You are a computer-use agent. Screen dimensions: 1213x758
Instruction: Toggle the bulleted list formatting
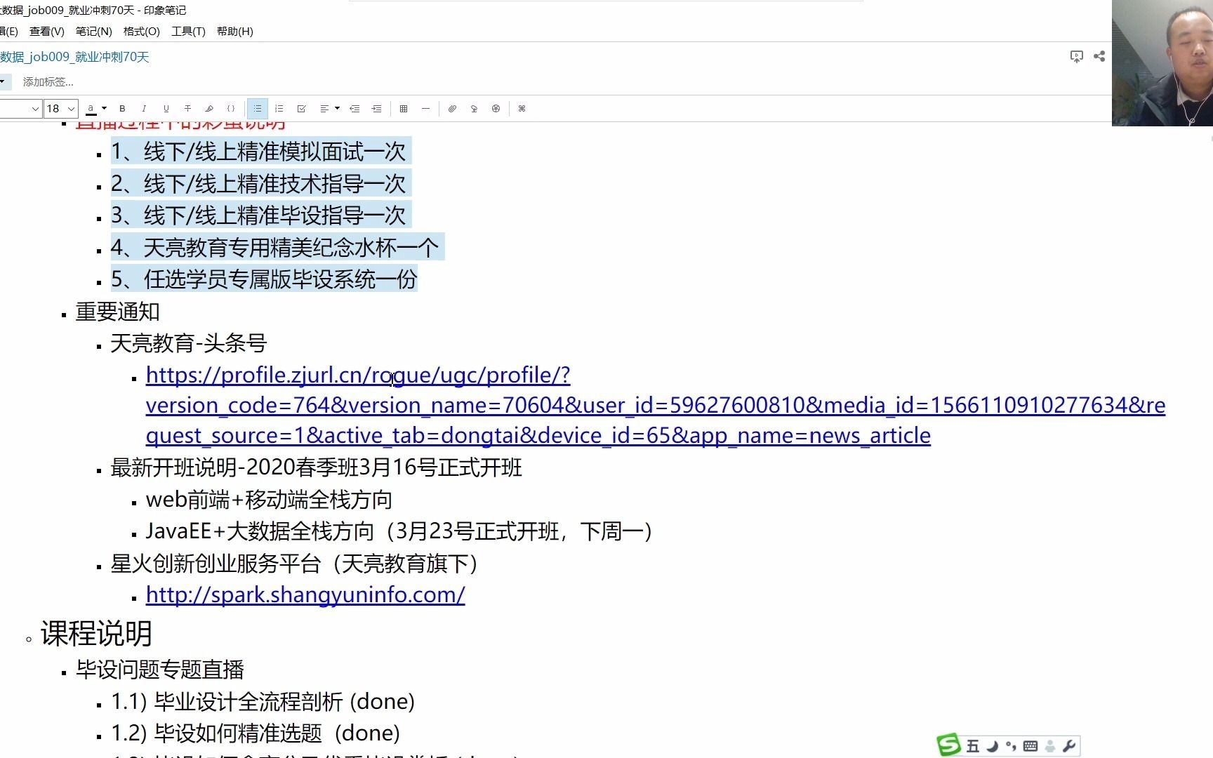coord(258,109)
